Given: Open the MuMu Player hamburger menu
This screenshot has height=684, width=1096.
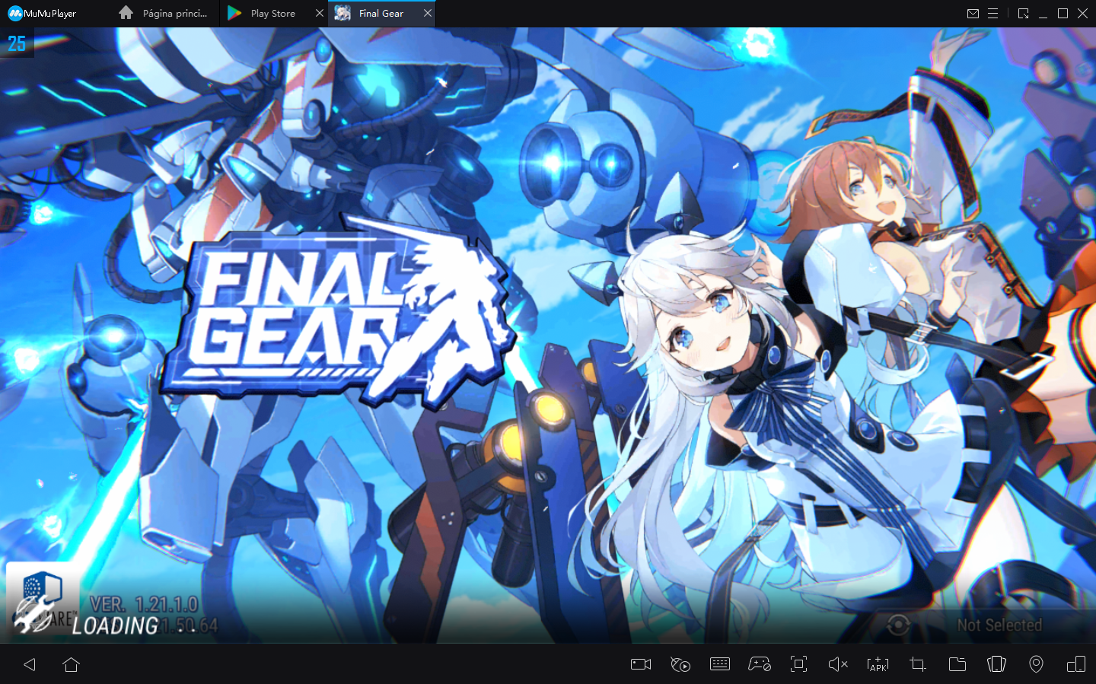Looking at the screenshot, I should (x=994, y=13).
